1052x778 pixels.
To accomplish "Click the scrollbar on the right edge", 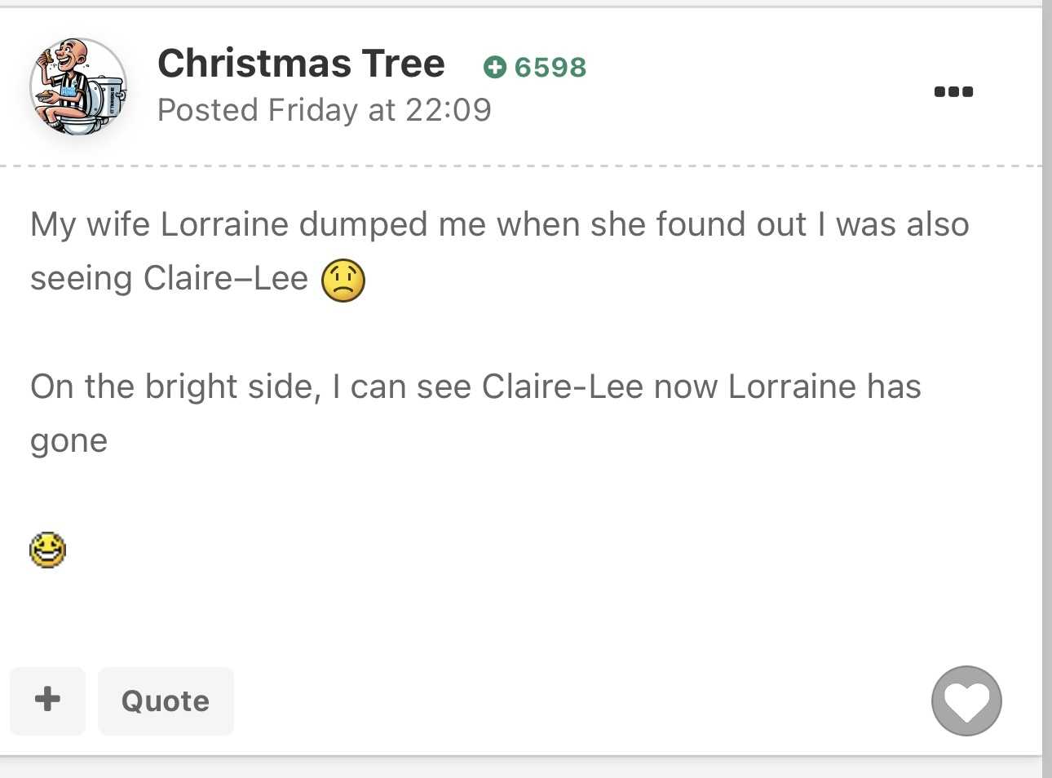I will pos(1046,389).
